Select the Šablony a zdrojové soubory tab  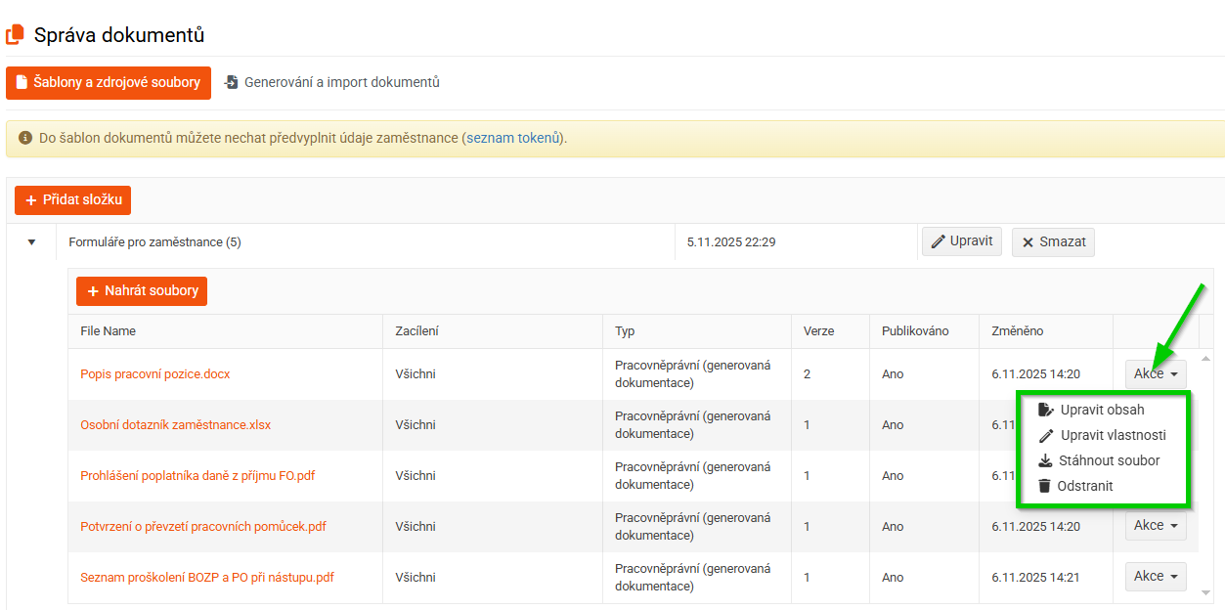point(109,83)
